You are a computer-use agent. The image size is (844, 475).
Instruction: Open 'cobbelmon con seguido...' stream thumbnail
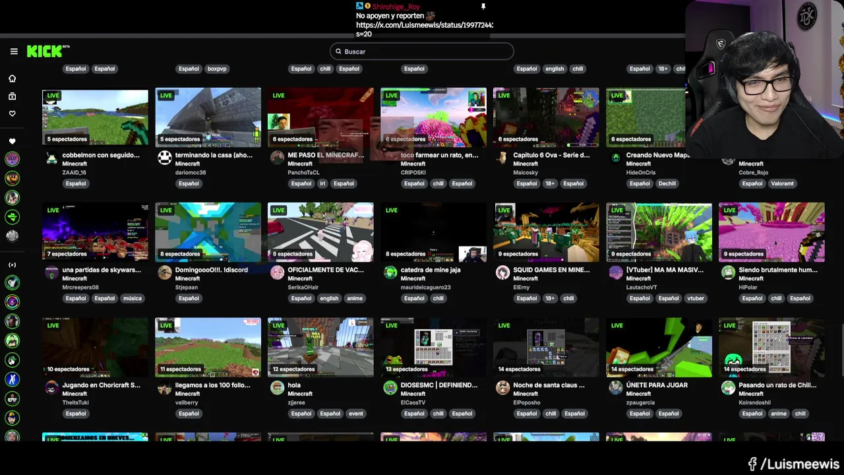pyautogui.click(x=95, y=117)
